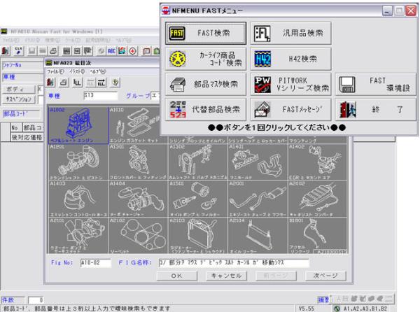420x312 pixels.
Task: Click the A1.A2.A3.B1.B2 status bar entry
Action: point(365,309)
